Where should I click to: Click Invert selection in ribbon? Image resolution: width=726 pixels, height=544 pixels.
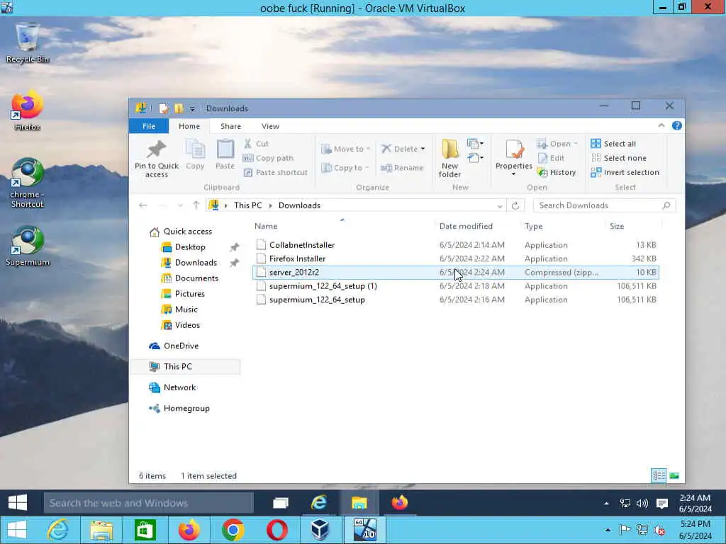tap(625, 173)
